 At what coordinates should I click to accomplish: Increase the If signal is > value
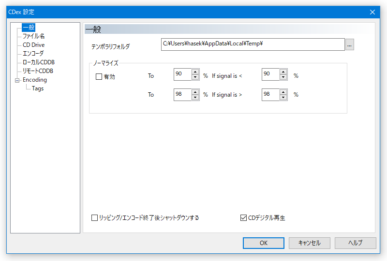pos(283,92)
